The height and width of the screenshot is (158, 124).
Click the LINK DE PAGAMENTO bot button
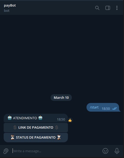[x=36, y=127]
